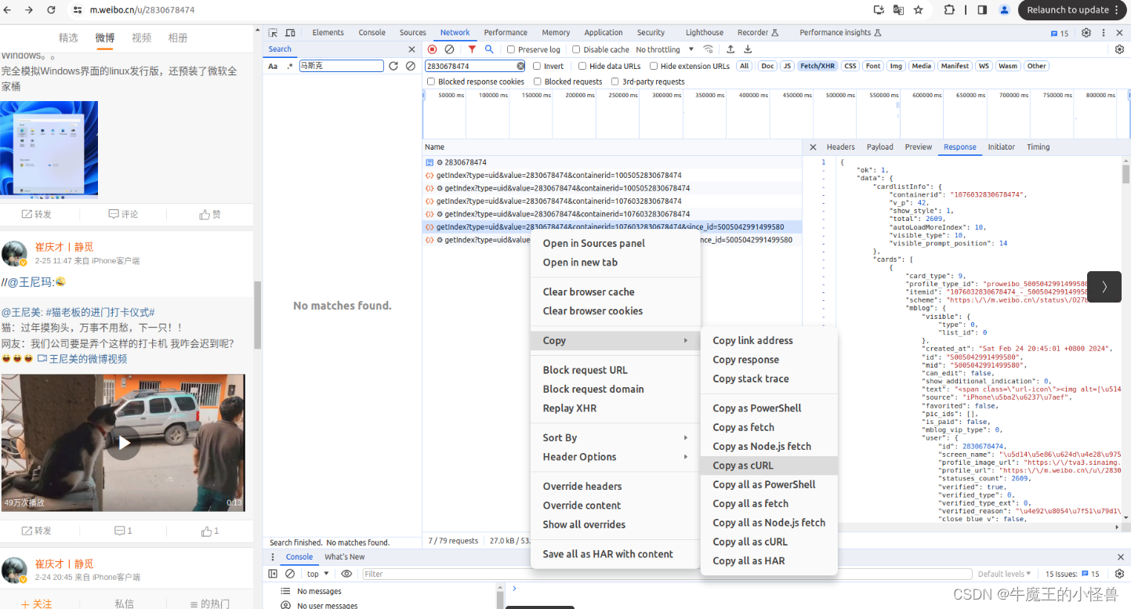Screen dimensions: 1131x609
Task: Toggle match case Aa in Search panel
Action: tap(273, 66)
